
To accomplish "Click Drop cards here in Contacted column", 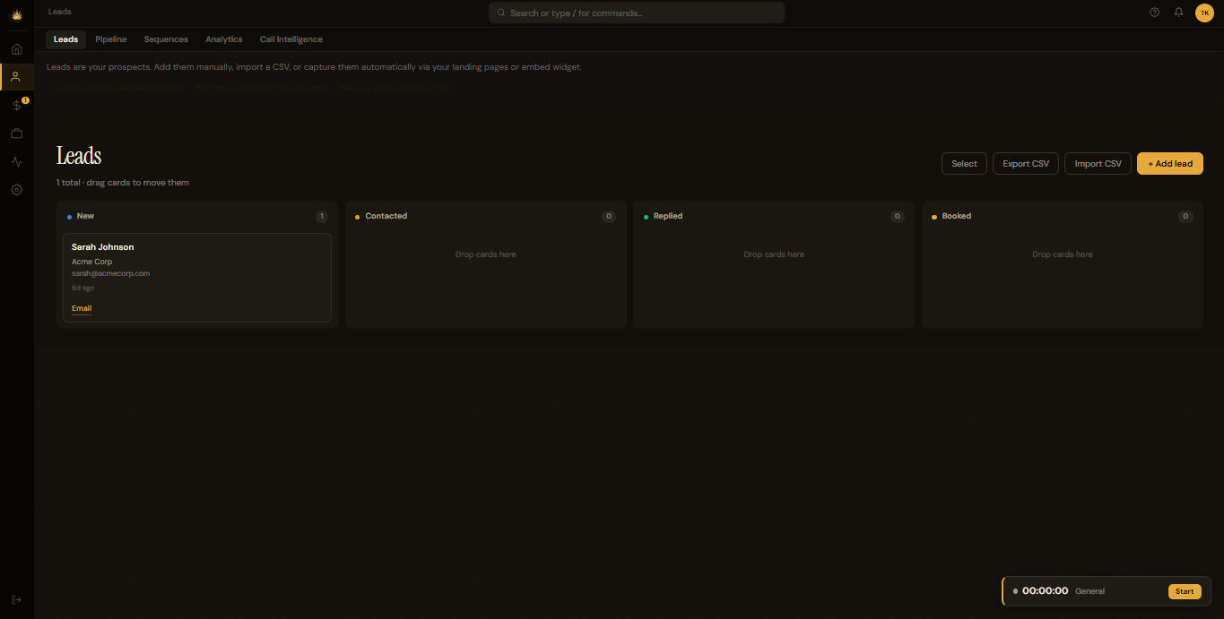I will point(485,254).
